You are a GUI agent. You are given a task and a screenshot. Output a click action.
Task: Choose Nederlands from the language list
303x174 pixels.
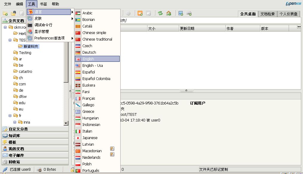coord(97,157)
